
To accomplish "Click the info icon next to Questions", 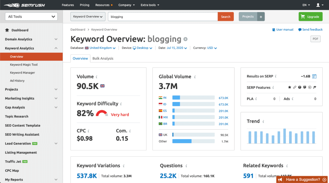I will (x=186, y=166).
